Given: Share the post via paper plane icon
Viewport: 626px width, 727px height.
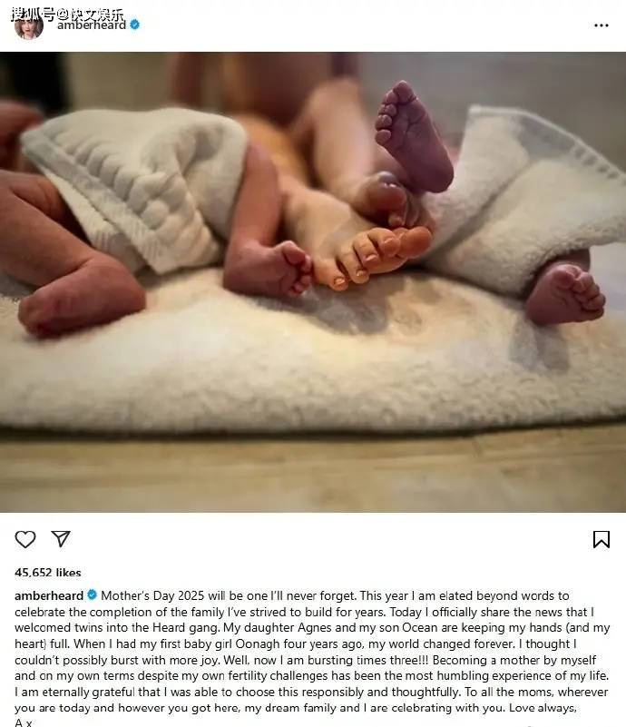Looking at the screenshot, I should tap(61, 539).
